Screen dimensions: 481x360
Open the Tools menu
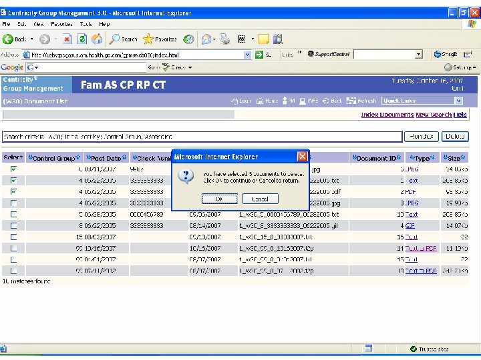tap(86, 24)
